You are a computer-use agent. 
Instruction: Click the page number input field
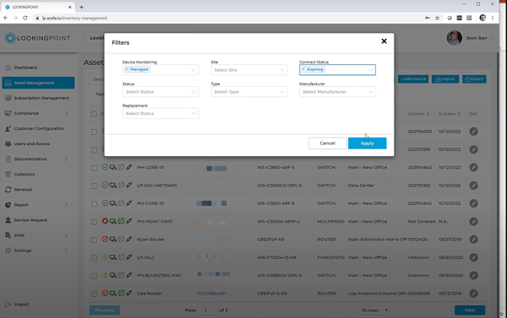click(x=207, y=310)
